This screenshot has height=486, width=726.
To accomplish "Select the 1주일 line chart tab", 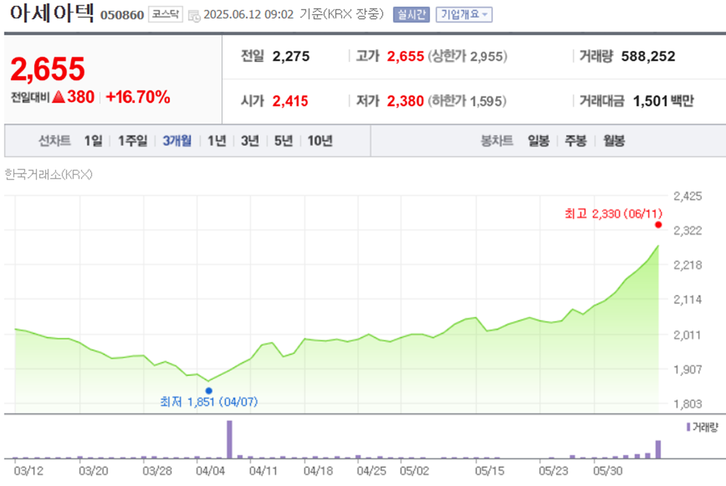I will click(133, 141).
